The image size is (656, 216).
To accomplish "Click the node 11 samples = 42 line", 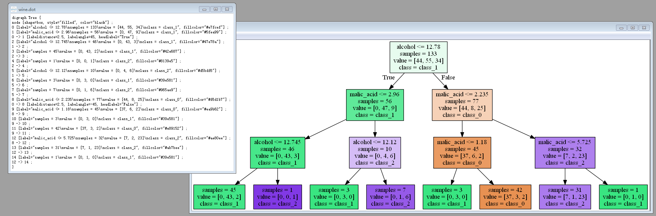I will point(100,128).
